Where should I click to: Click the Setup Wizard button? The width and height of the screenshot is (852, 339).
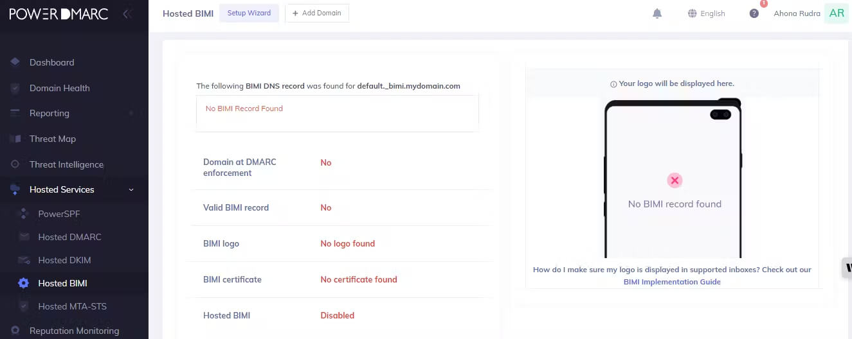click(249, 13)
